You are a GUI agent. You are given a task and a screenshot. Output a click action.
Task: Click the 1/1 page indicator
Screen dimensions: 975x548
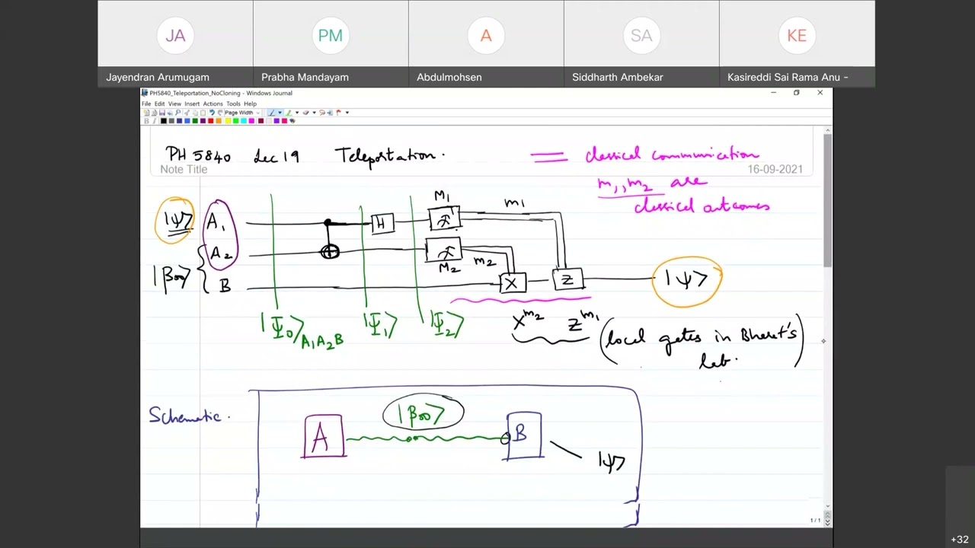point(815,521)
